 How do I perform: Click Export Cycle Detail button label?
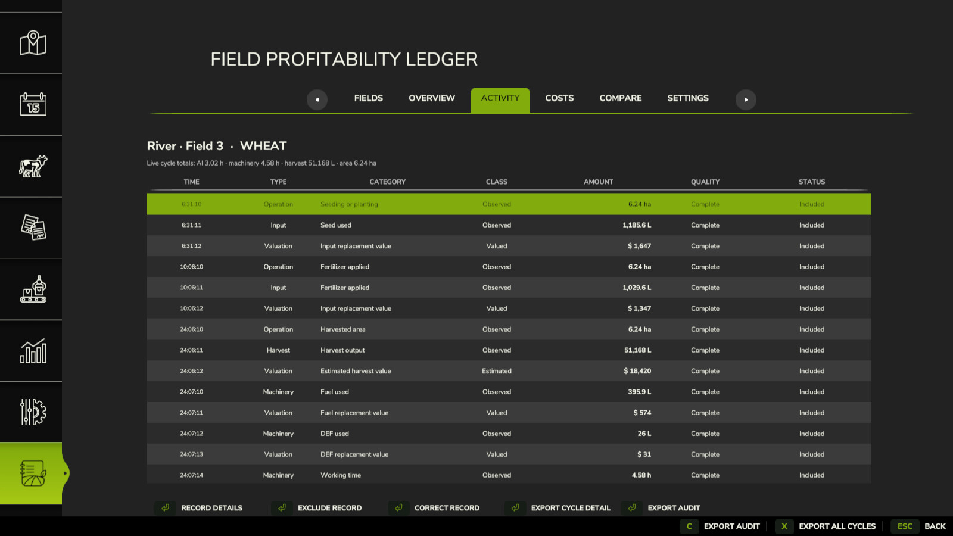click(571, 508)
